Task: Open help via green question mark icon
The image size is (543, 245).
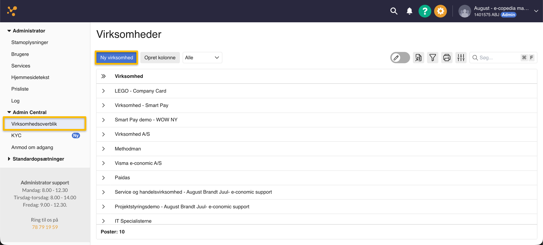Action: pyautogui.click(x=425, y=11)
